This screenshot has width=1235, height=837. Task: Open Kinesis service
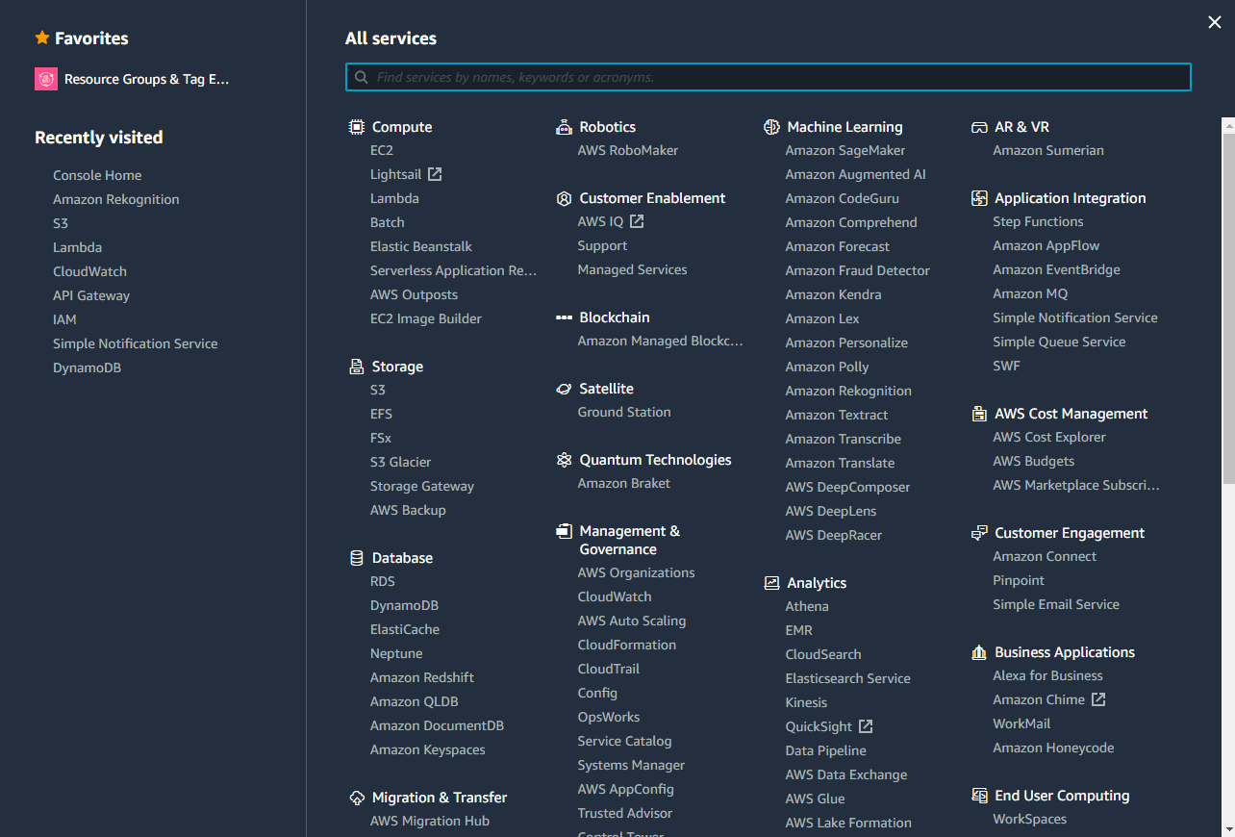(x=806, y=702)
